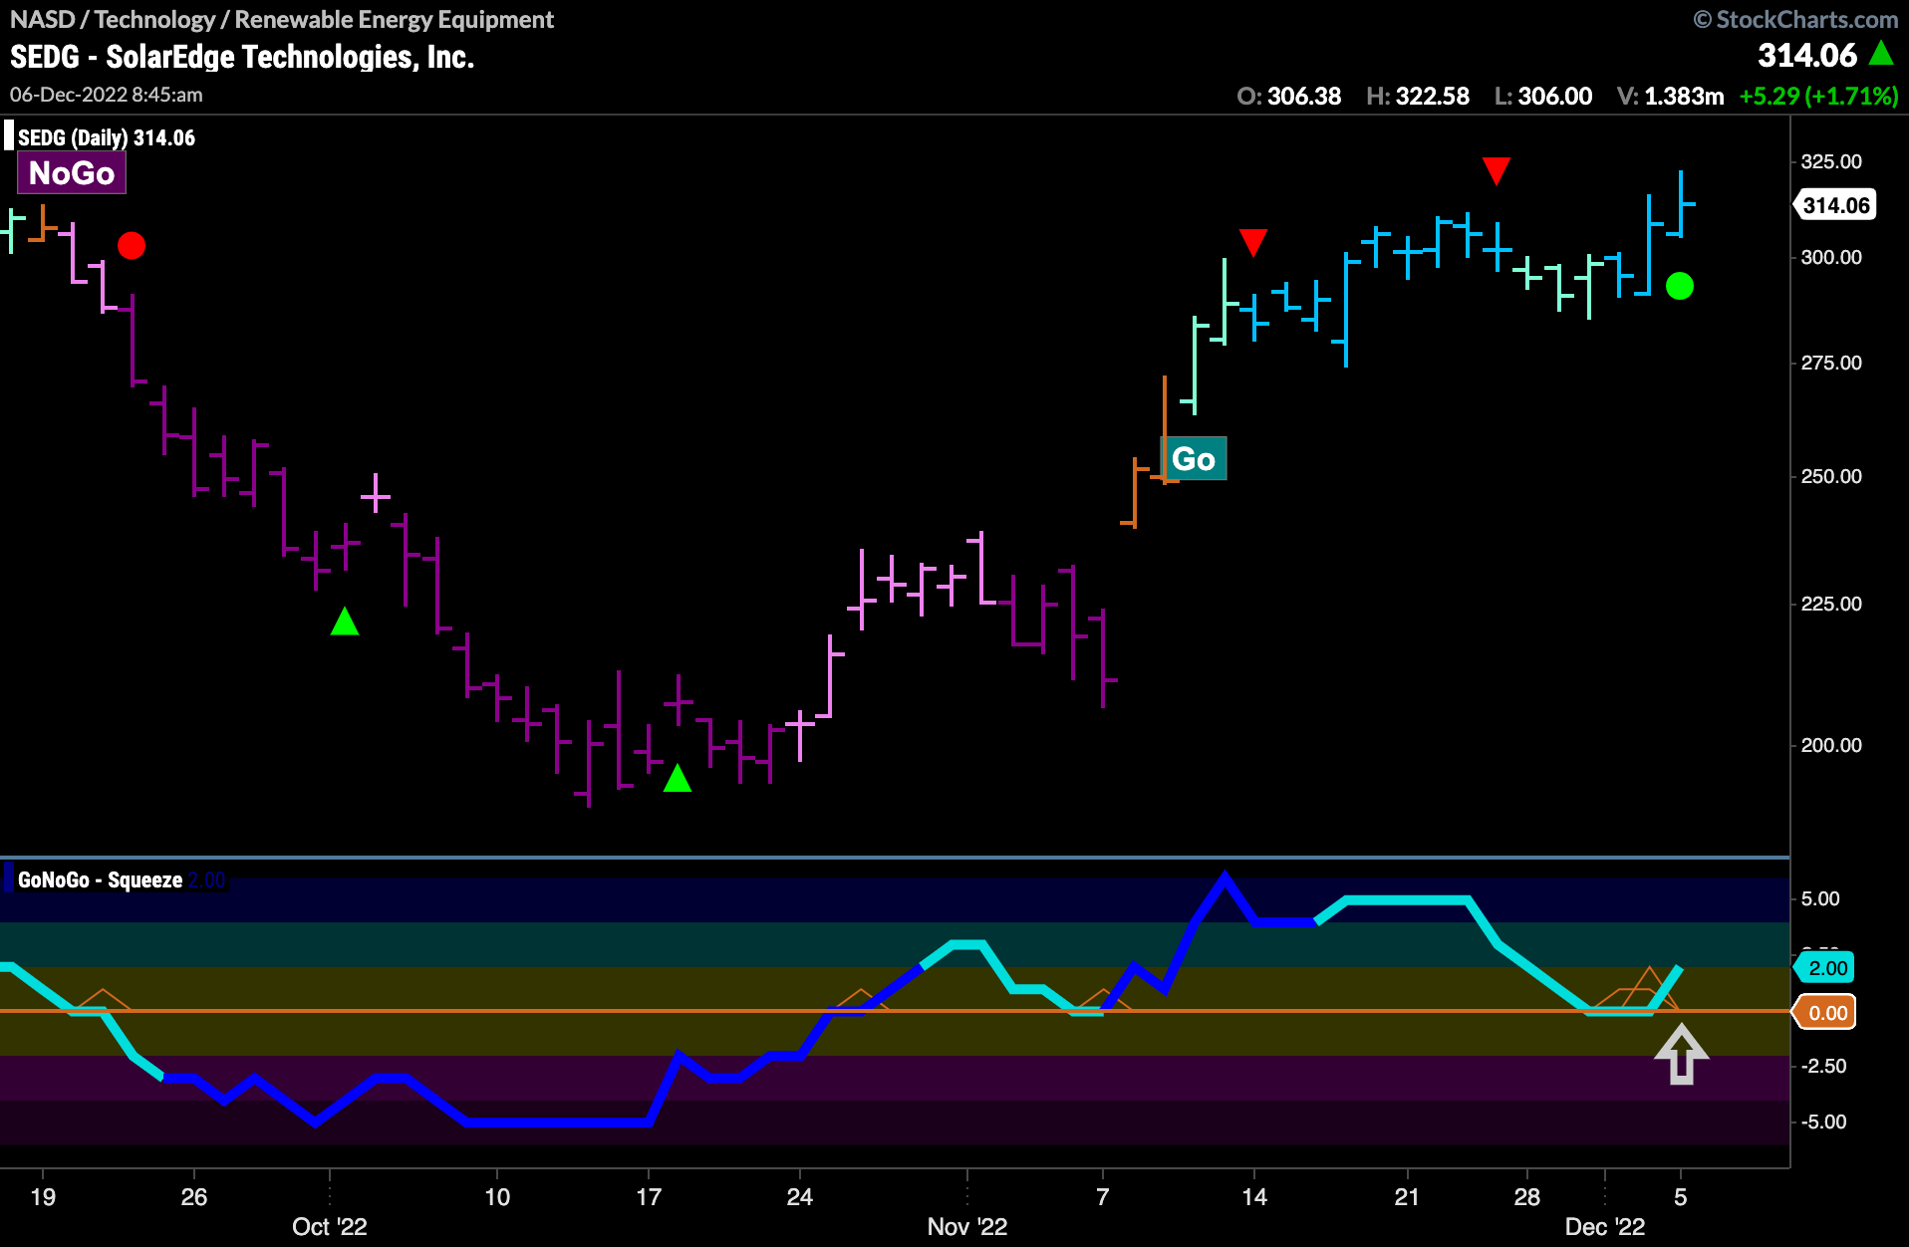
Task: Click the 19 date tick label
Action: pyautogui.click(x=43, y=1196)
